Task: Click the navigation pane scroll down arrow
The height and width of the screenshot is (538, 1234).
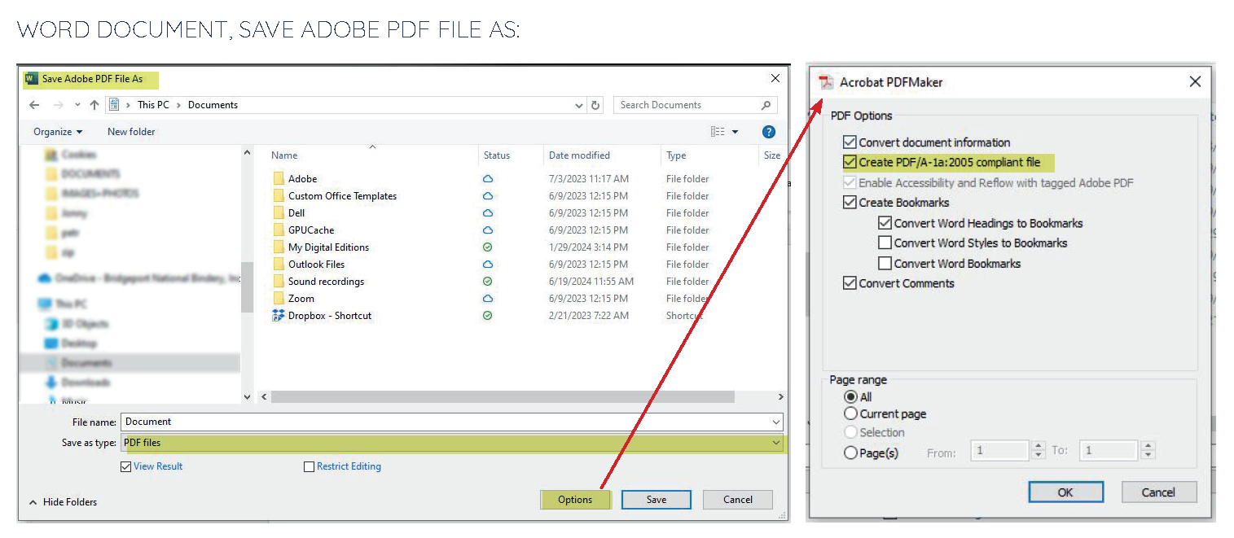Action: tap(248, 397)
